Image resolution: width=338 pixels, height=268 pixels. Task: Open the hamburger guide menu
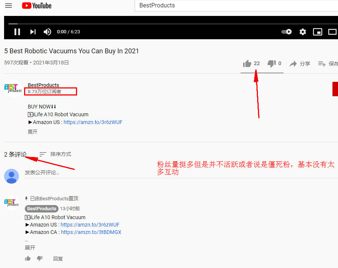pyautogui.click(x=9, y=6)
